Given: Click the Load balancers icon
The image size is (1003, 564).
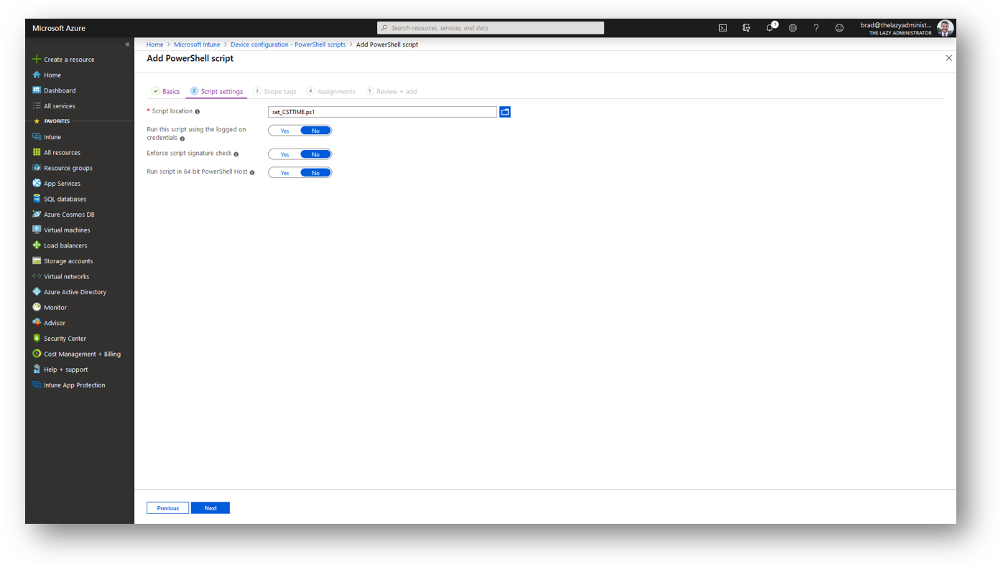Looking at the screenshot, I should pos(37,245).
